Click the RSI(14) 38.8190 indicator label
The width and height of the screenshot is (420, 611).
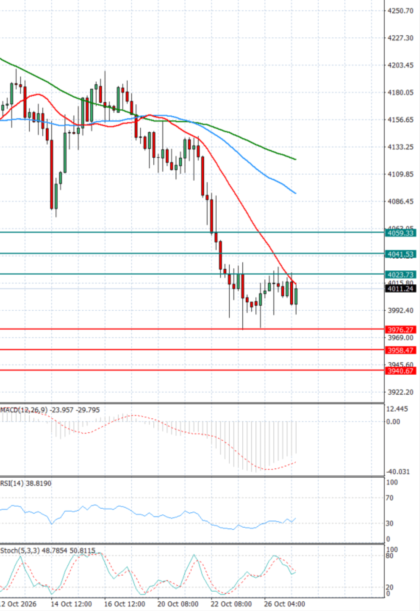click(x=26, y=484)
